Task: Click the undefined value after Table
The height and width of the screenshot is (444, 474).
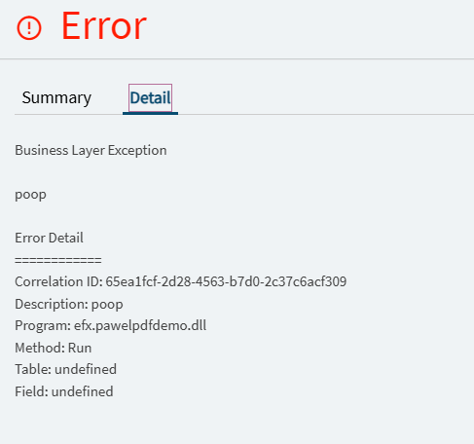Action: (86, 369)
